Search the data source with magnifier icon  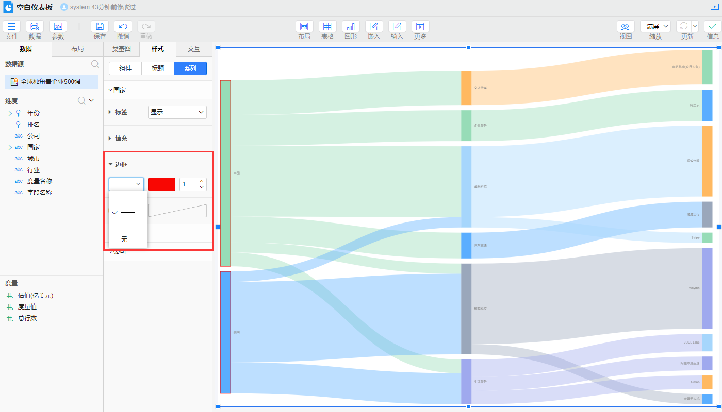(x=95, y=64)
